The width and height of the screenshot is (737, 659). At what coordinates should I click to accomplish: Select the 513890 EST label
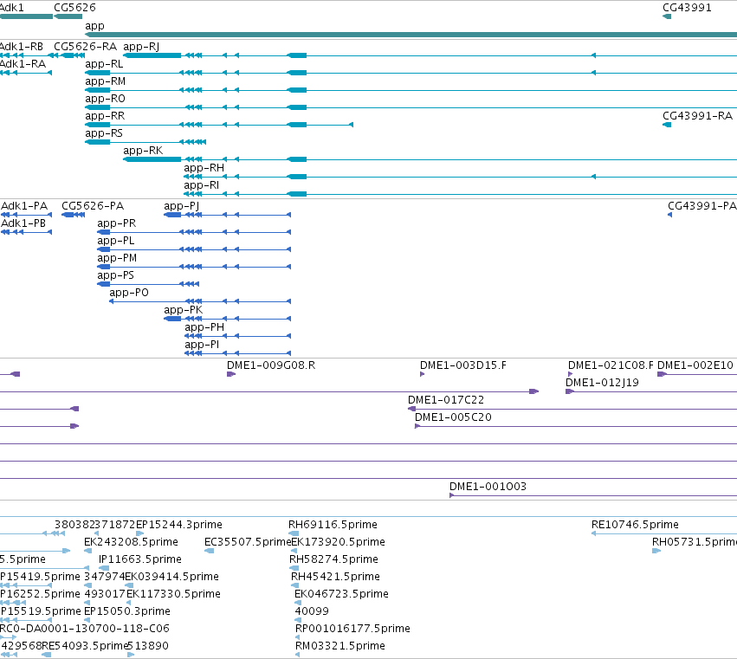tap(147, 646)
